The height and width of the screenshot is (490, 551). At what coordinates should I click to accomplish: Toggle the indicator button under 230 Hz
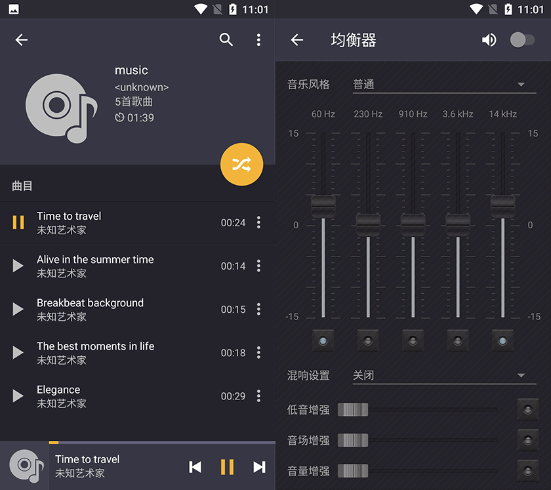pyautogui.click(x=368, y=340)
